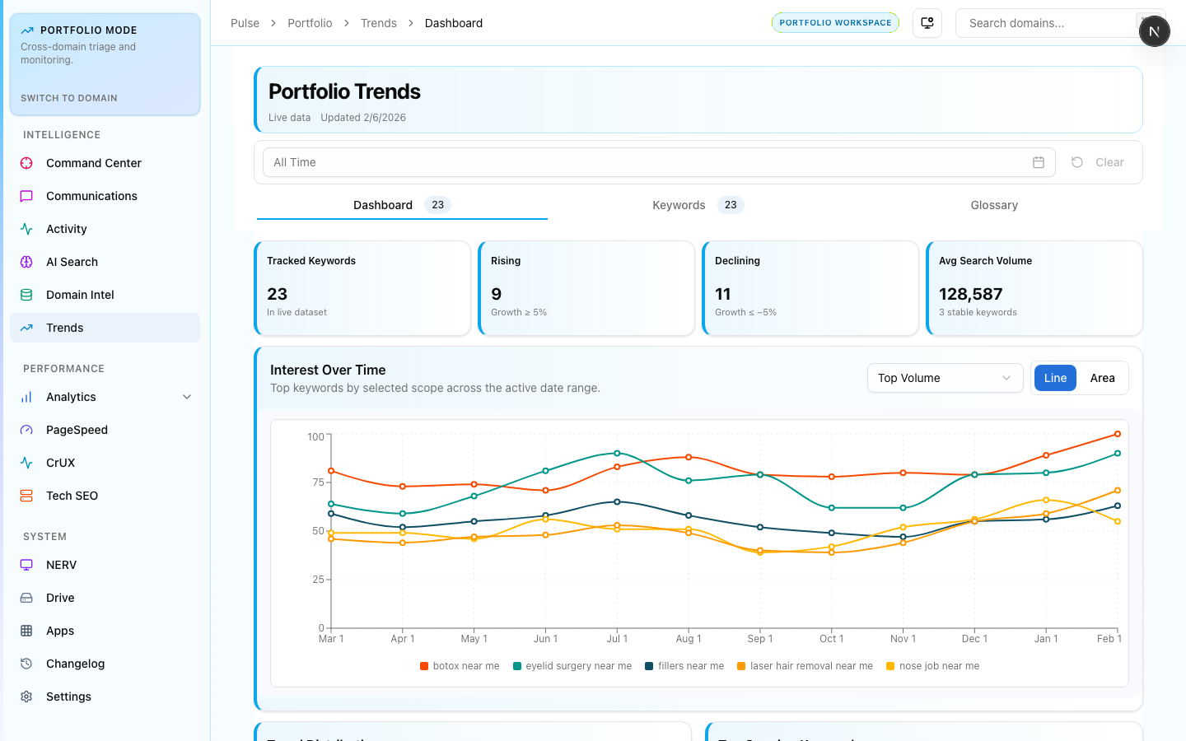Click the AI Search brain icon
This screenshot has height=741, width=1186.
pos(26,262)
